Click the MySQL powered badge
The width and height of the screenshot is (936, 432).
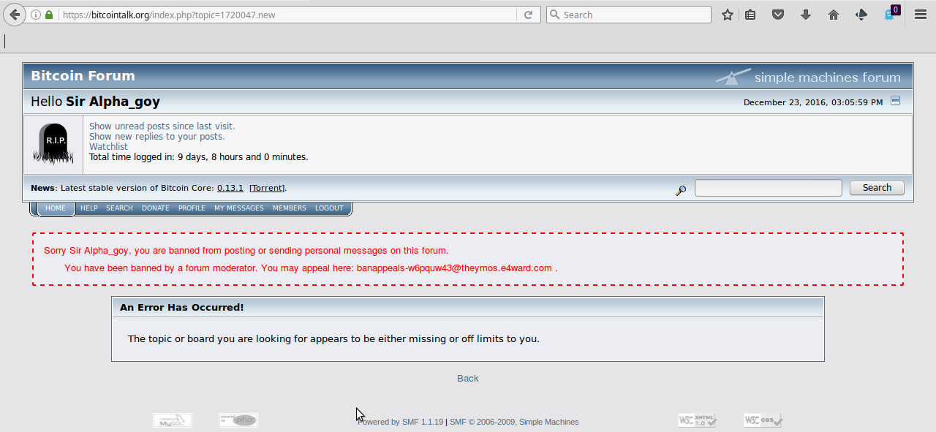click(173, 420)
